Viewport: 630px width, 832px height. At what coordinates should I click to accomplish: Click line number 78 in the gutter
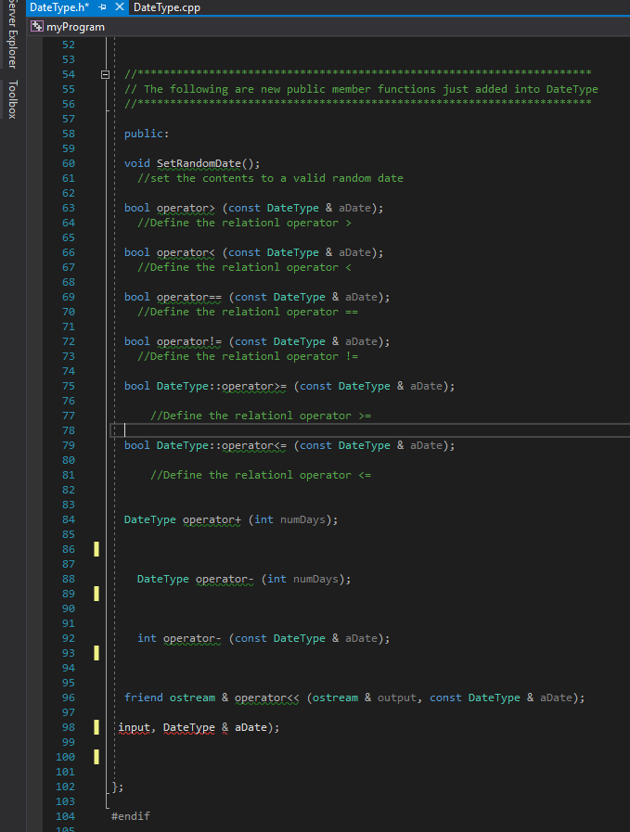coord(69,430)
